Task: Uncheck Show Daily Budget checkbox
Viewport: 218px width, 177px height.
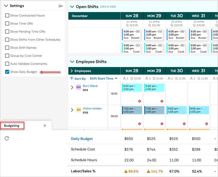Action: click(7, 72)
